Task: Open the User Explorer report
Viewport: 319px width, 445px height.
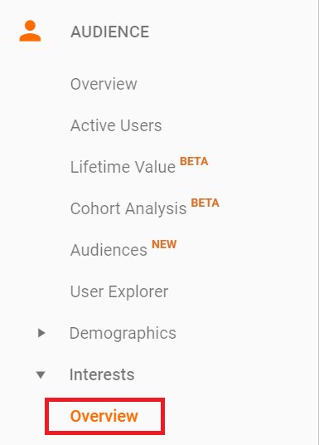Action: tap(119, 291)
